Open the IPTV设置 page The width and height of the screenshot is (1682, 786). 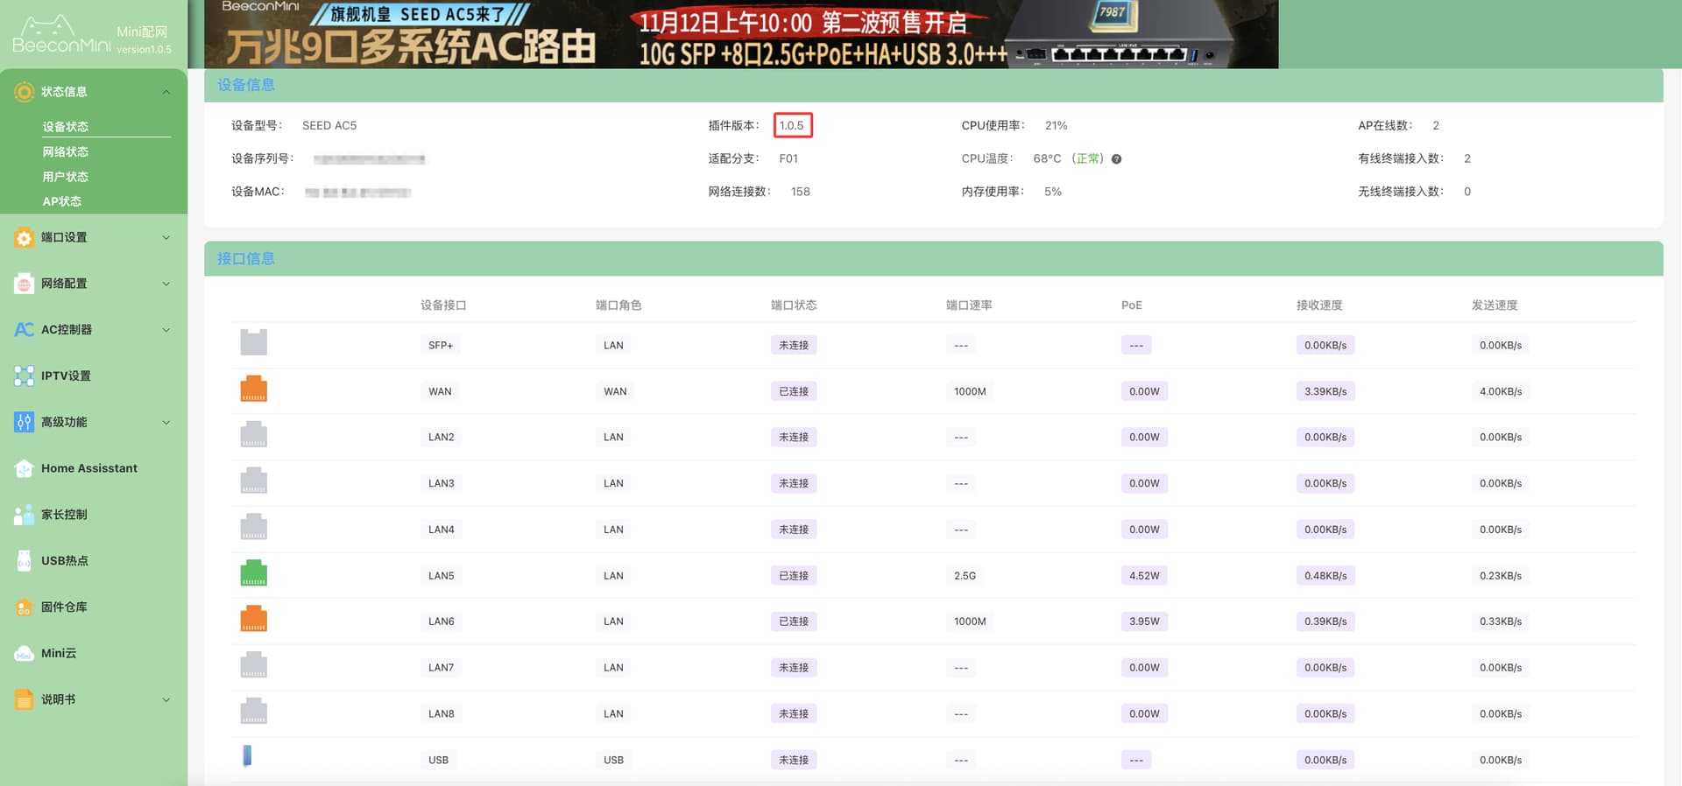tap(66, 376)
